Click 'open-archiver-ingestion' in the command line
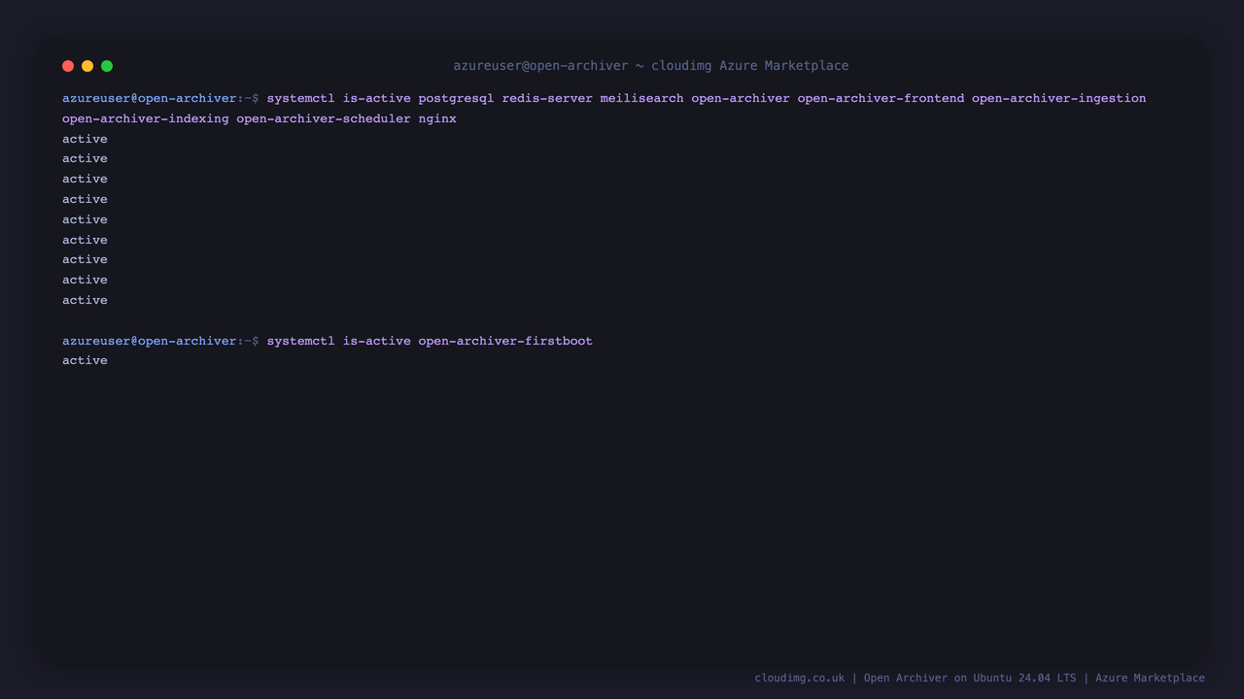 pos(1058,98)
